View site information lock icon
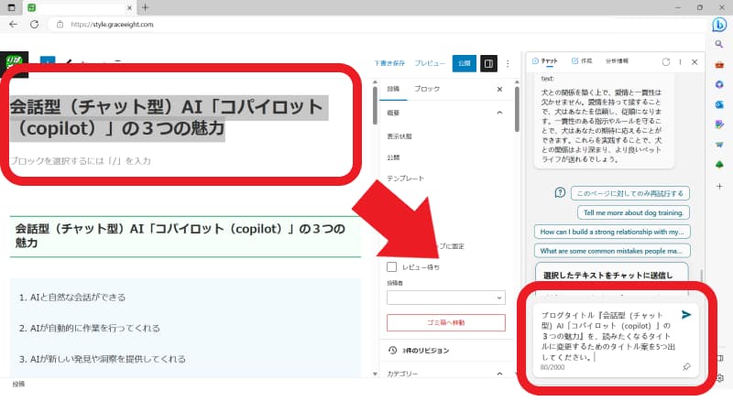Viewport: 733px width, 412px height. pyautogui.click(x=60, y=25)
